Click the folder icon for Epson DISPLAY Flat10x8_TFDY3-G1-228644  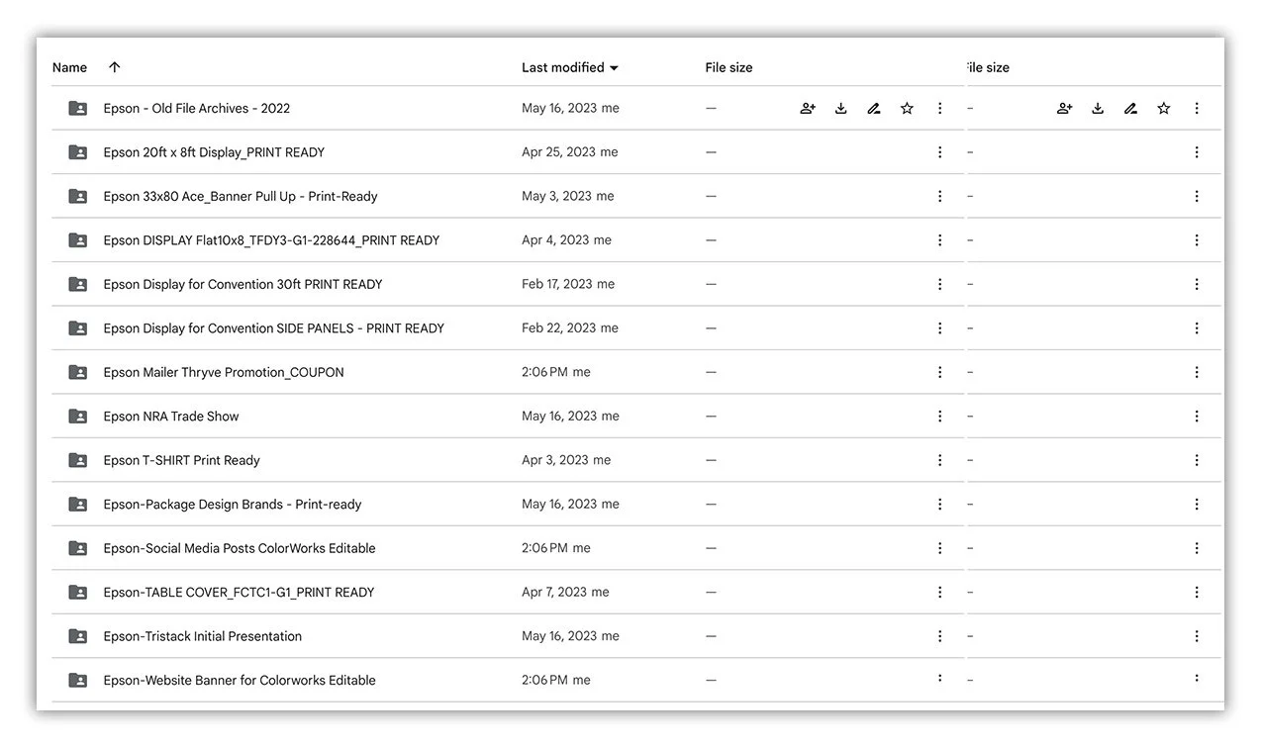[77, 240]
